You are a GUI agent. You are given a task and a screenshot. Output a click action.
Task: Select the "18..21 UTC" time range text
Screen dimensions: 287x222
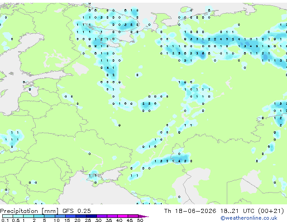(237, 211)
